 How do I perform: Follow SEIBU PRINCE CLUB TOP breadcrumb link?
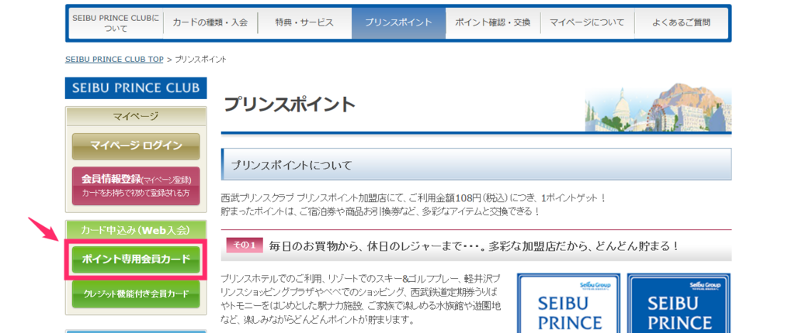pyautogui.click(x=114, y=60)
